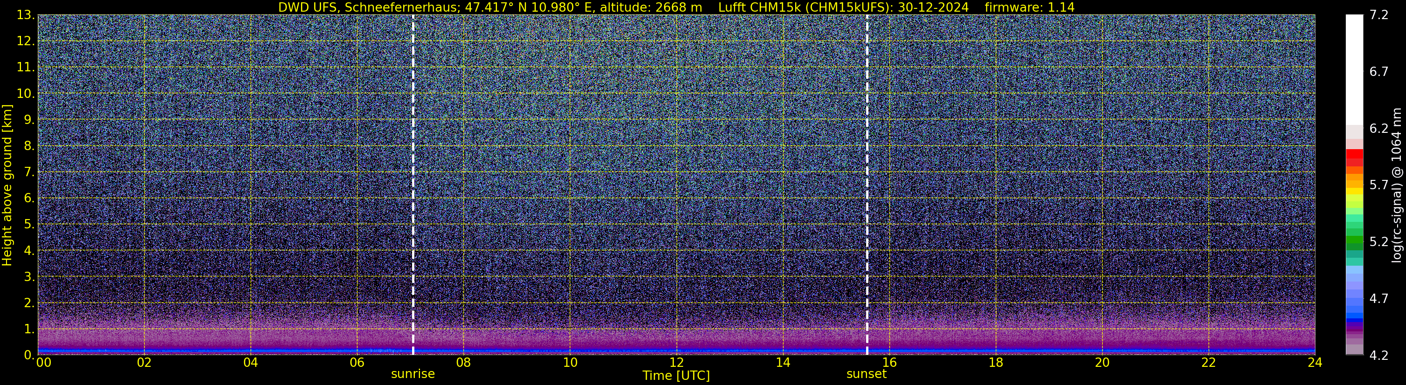Select the 'sunrise' label below the axis
The height and width of the screenshot is (385, 1406).
point(413,373)
